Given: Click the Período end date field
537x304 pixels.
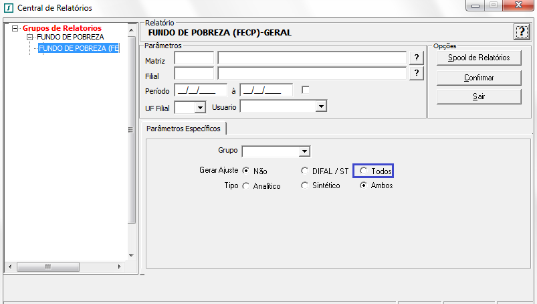Looking at the screenshot, I should click(x=266, y=90).
